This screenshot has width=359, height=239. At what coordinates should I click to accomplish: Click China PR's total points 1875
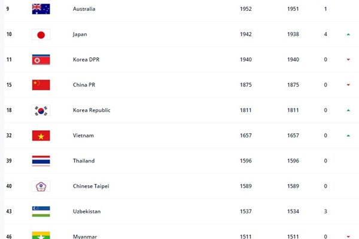(x=246, y=85)
